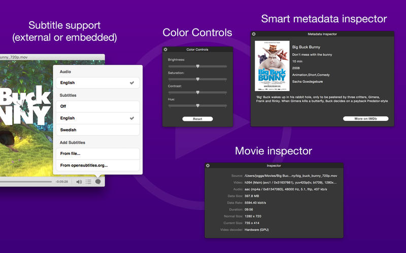Turn subtitles Off
The height and width of the screenshot is (253, 406).
[x=97, y=106]
